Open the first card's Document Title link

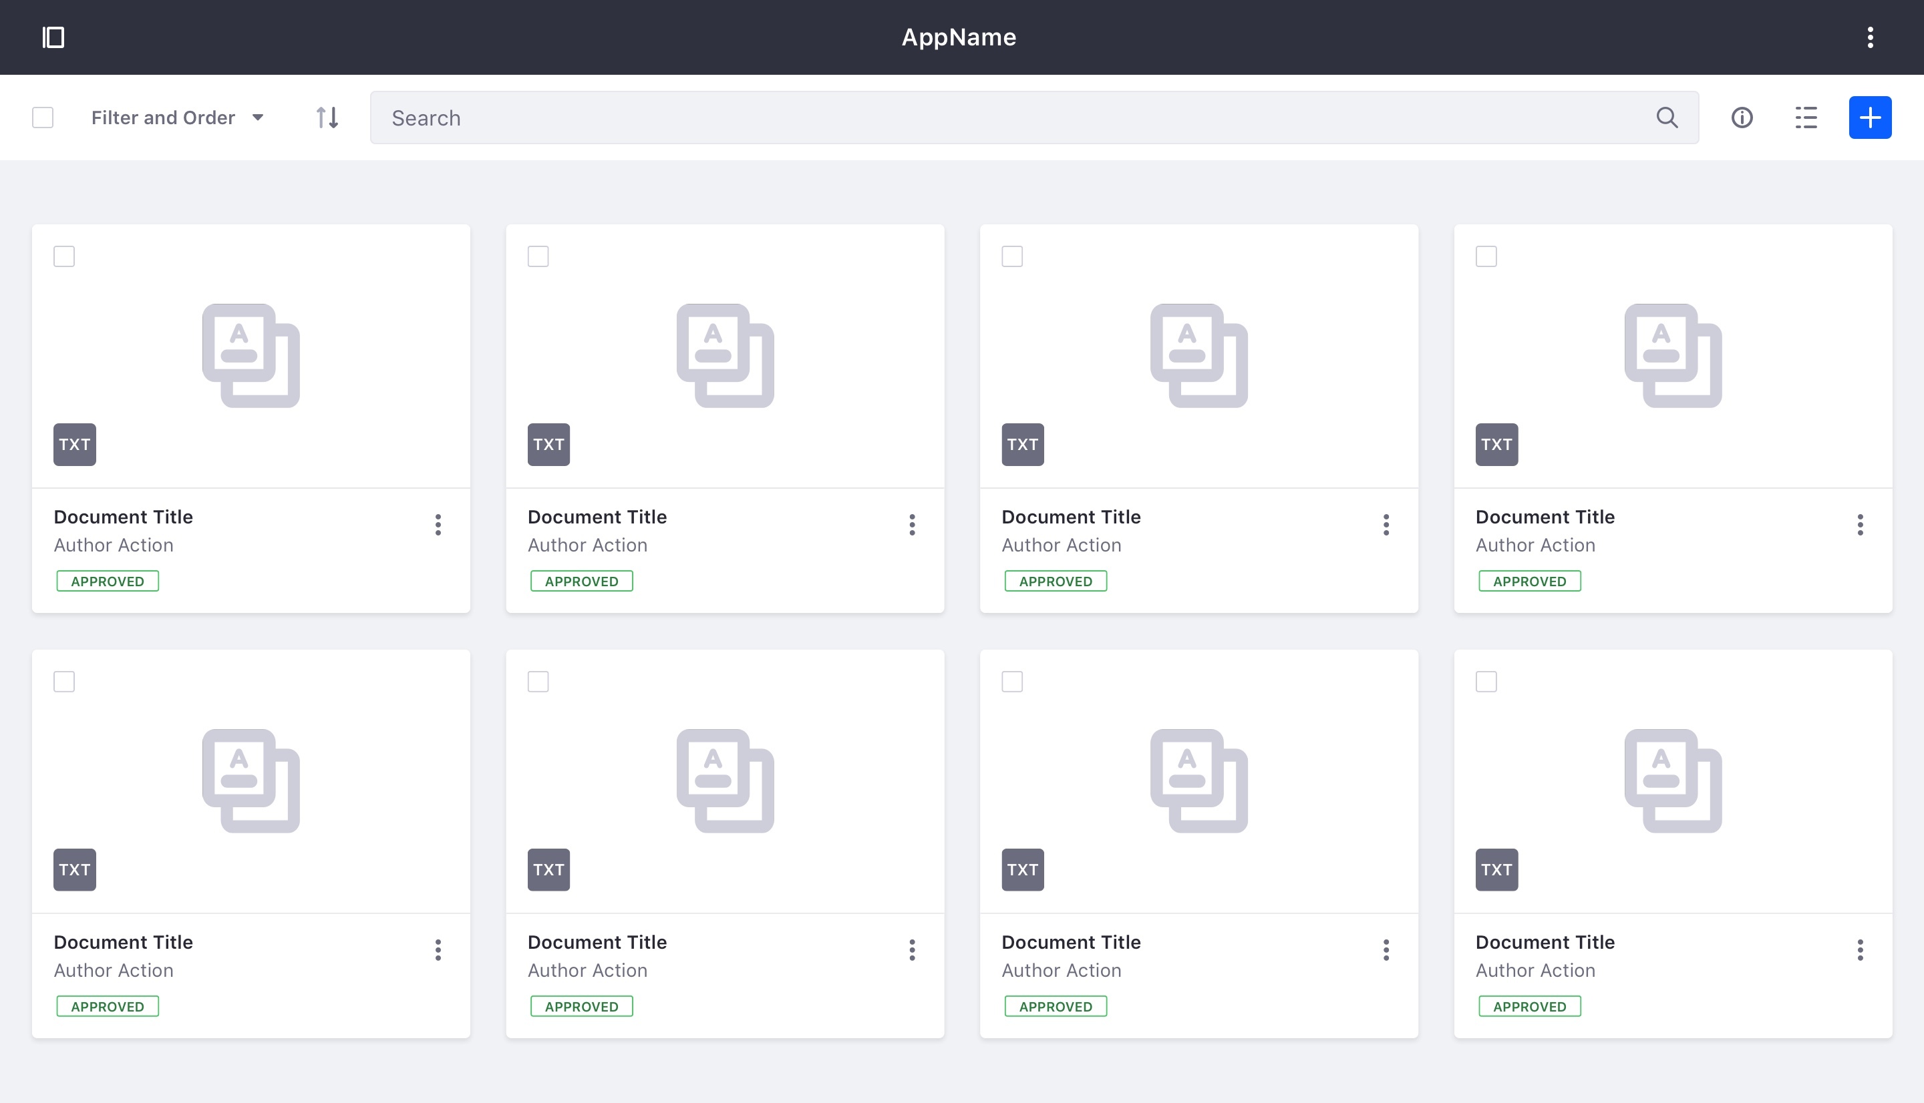tap(124, 517)
